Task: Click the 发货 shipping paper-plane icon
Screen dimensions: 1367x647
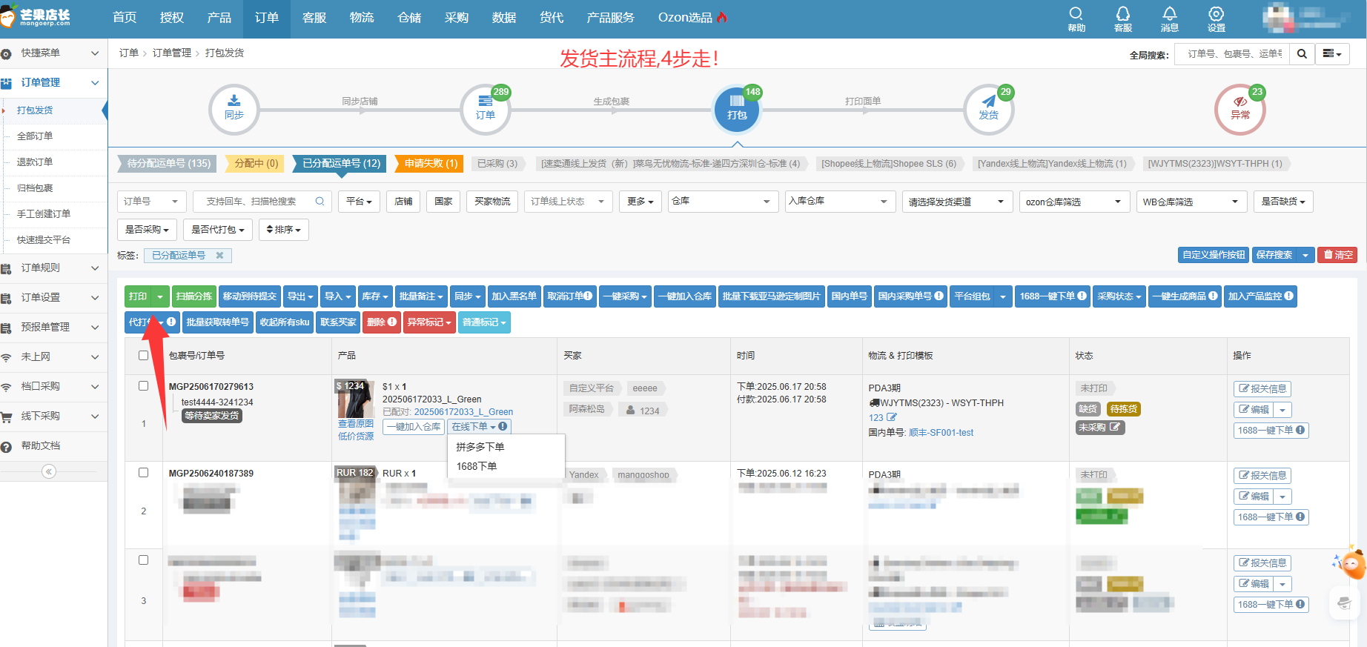Action: (988, 109)
